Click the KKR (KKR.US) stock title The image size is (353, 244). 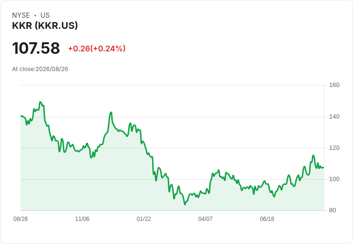45,25
